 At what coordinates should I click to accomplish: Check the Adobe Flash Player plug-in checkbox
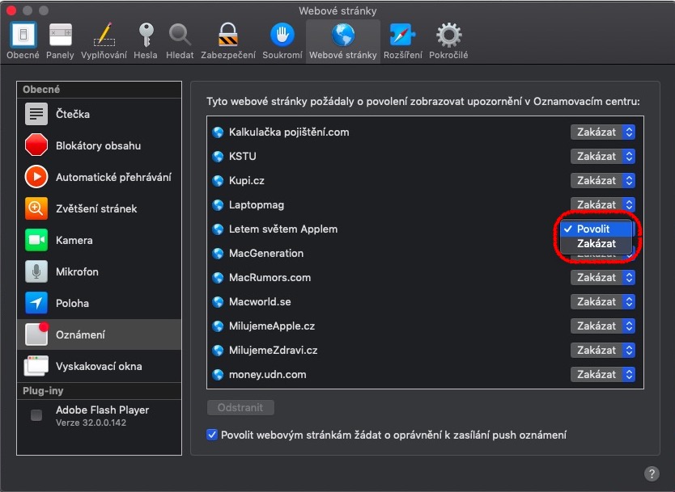(36, 415)
